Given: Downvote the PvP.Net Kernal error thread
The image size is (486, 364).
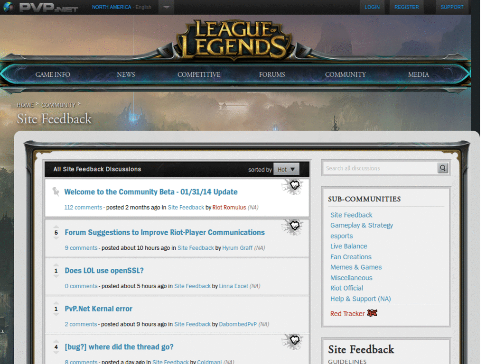Looking at the screenshot, I should point(56,315).
